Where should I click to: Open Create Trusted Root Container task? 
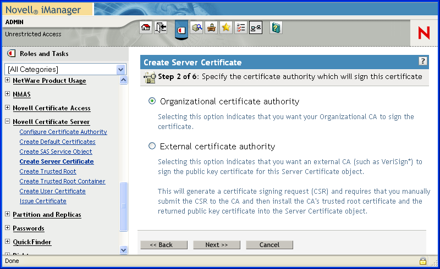[62, 181]
